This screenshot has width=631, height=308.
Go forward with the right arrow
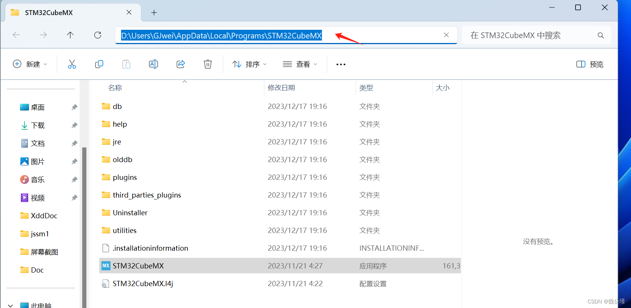pos(43,35)
